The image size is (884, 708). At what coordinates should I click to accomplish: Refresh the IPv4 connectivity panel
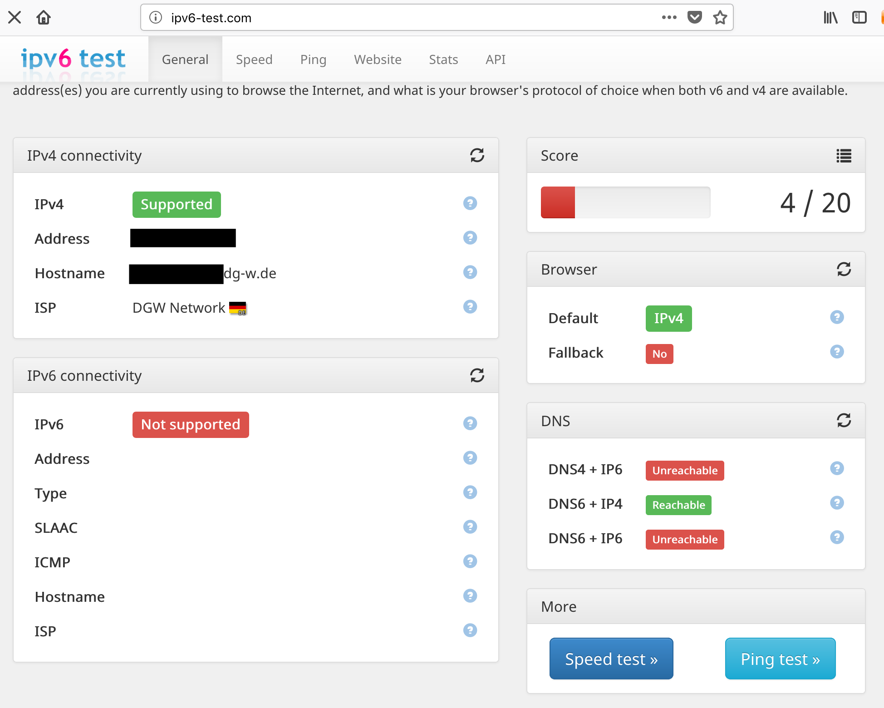tap(477, 155)
